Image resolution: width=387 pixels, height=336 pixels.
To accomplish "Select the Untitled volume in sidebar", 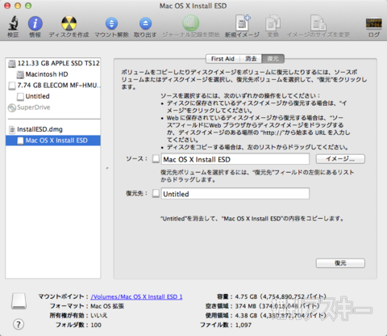I will 53,96.
